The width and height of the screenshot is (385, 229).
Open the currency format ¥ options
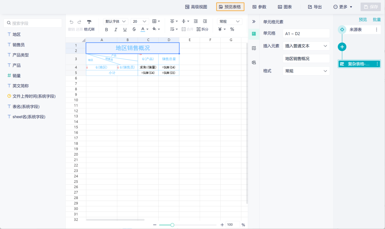click(221, 29)
